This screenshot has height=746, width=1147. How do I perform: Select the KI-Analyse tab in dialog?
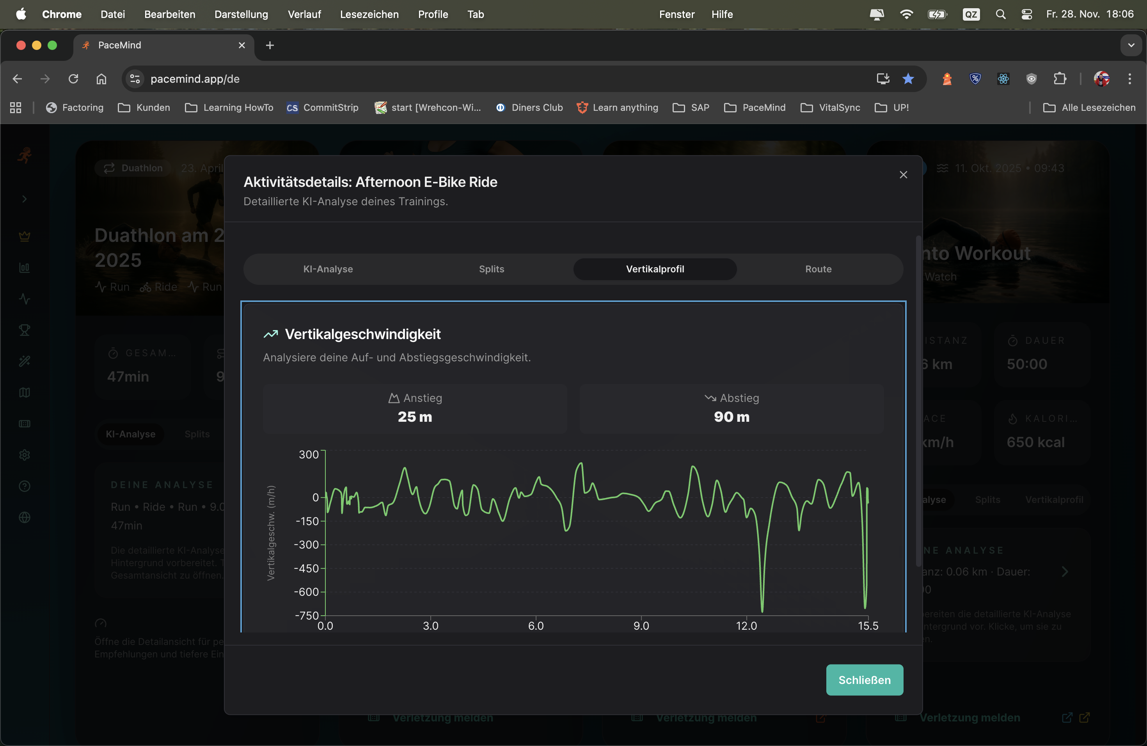pyautogui.click(x=328, y=269)
